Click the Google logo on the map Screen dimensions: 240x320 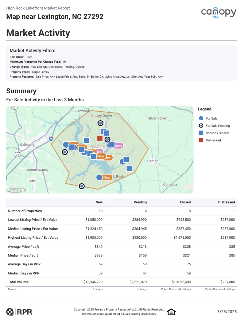tap(17, 189)
